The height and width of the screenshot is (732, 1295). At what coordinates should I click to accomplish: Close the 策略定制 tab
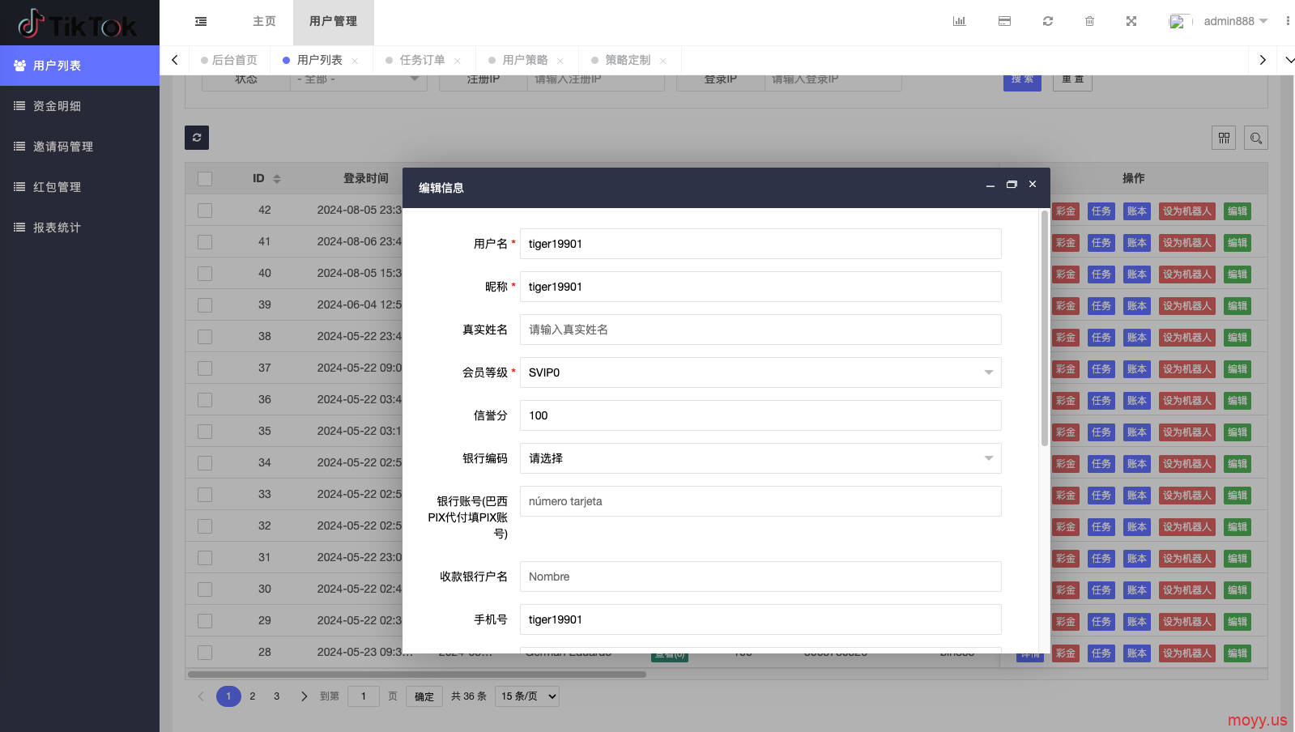663,61
